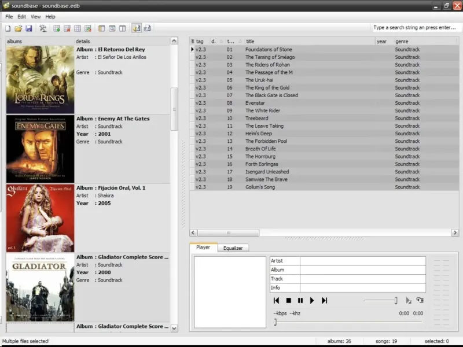Image resolution: width=463 pixels, height=347 pixels.
Task: Click the remove album icon with red mark
Action: pyautogui.click(x=67, y=28)
